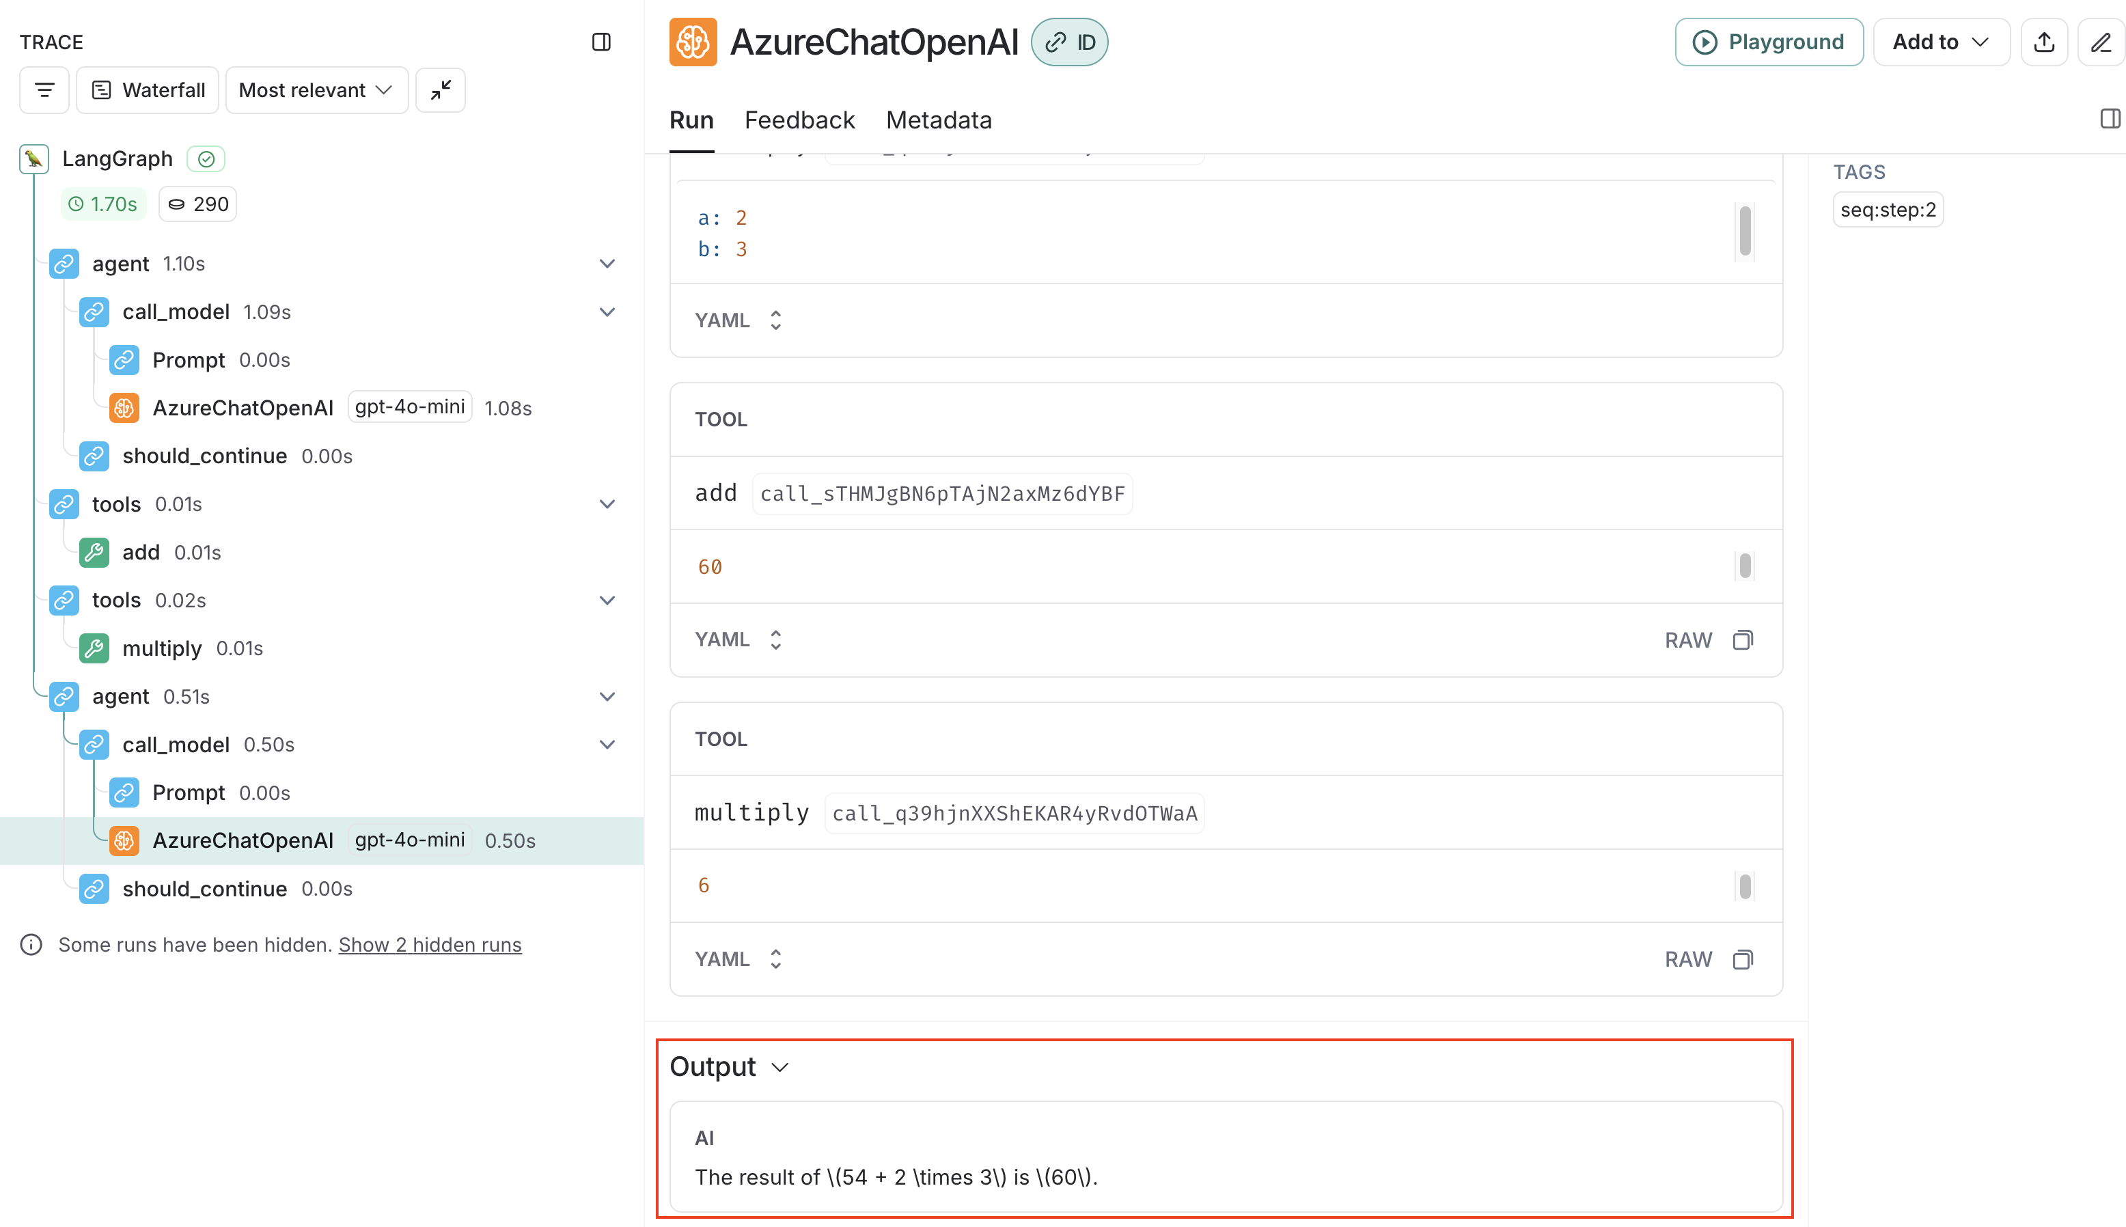
Task: Switch to the Metadata tab
Action: (938, 120)
